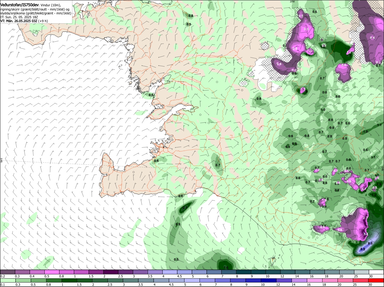Click the 'IT: Sun. 25. 05. 2025 18Z' line

[x=19, y=17]
